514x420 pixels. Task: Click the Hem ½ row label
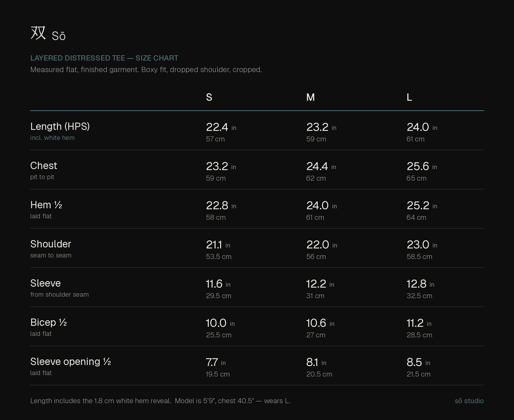coord(46,205)
